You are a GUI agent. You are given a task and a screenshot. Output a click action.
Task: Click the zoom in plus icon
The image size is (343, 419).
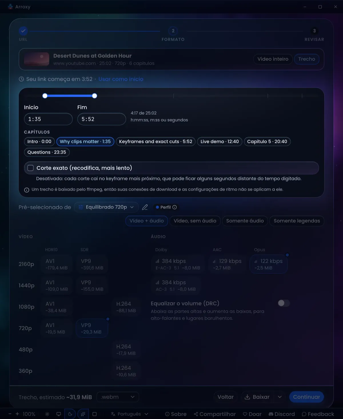coord(17,414)
